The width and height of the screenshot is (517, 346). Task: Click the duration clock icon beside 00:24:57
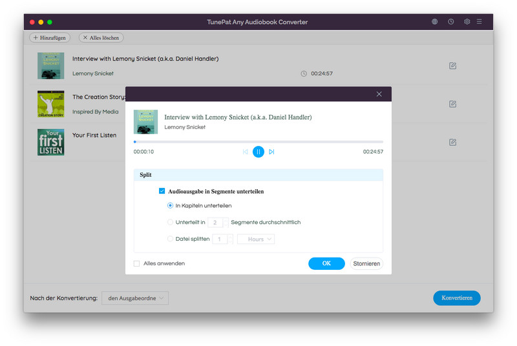click(304, 74)
